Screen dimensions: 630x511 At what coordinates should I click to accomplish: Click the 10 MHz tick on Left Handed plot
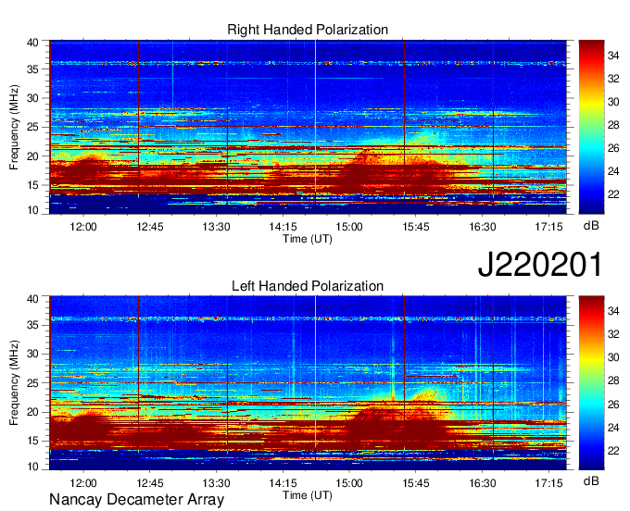pyautogui.click(x=33, y=467)
